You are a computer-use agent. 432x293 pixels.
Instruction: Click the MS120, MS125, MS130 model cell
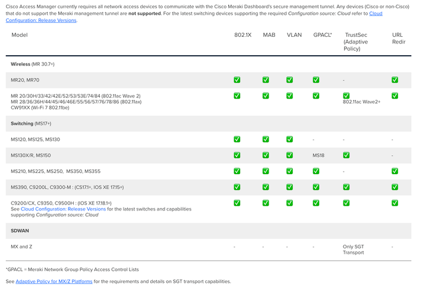(35, 140)
